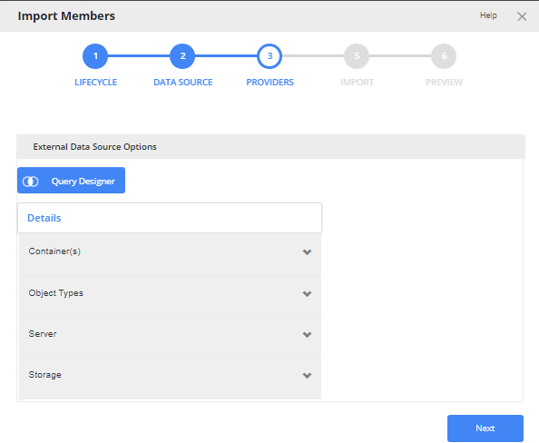The image size is (539, 443).
Task: Click the step 2 Data Source circle
Action: (182, 56)
